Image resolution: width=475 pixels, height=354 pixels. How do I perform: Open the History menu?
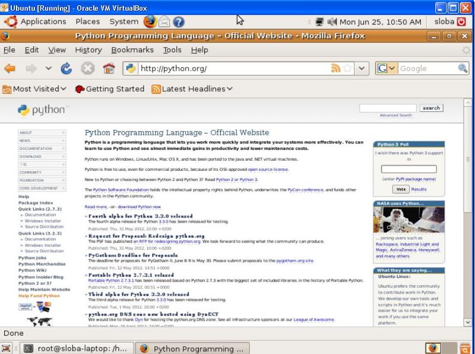point(88,50)
